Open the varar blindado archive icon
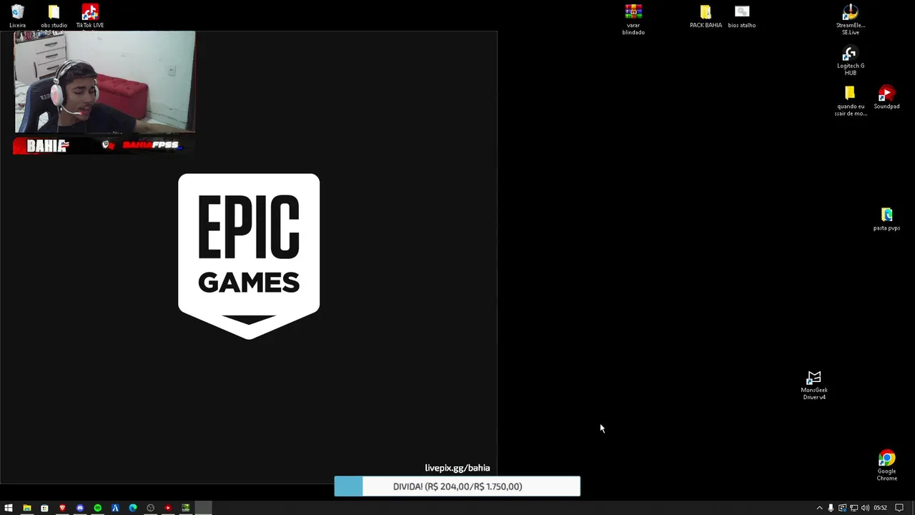 (633, 19)
